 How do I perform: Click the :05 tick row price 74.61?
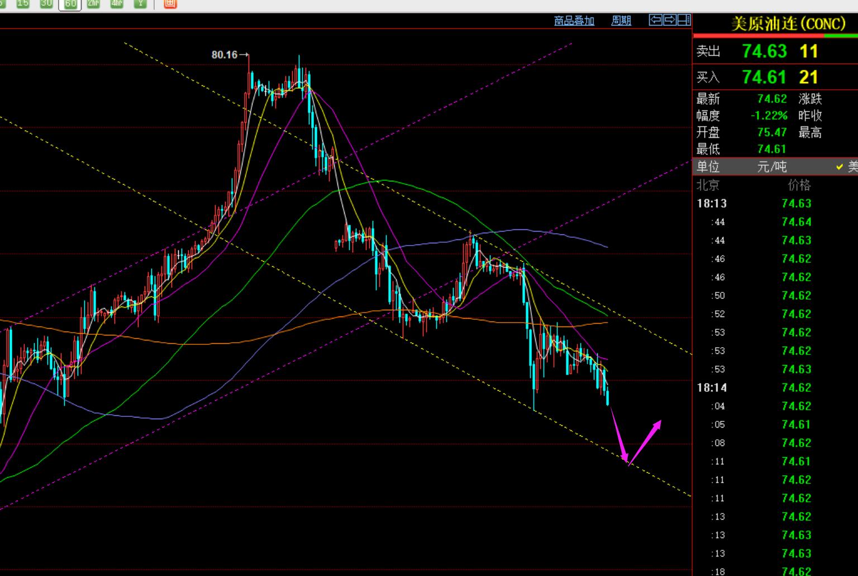(797, 424)
